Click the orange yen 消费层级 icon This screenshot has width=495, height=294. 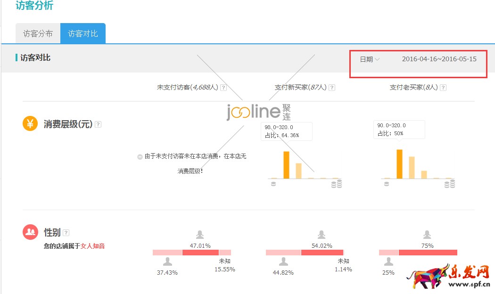[30, 124]
